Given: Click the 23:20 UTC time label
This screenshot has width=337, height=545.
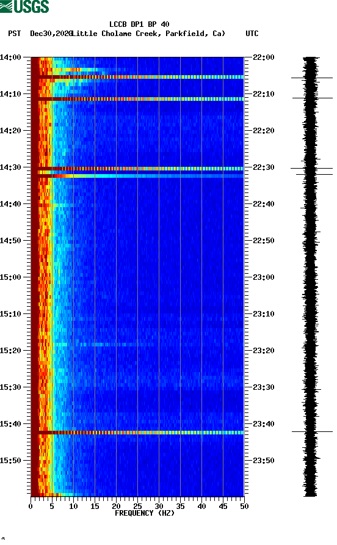Looking at the screenshot, I should tap(263, 351).
